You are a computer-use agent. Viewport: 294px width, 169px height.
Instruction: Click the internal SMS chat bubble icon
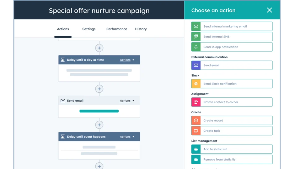pos(196,37)
